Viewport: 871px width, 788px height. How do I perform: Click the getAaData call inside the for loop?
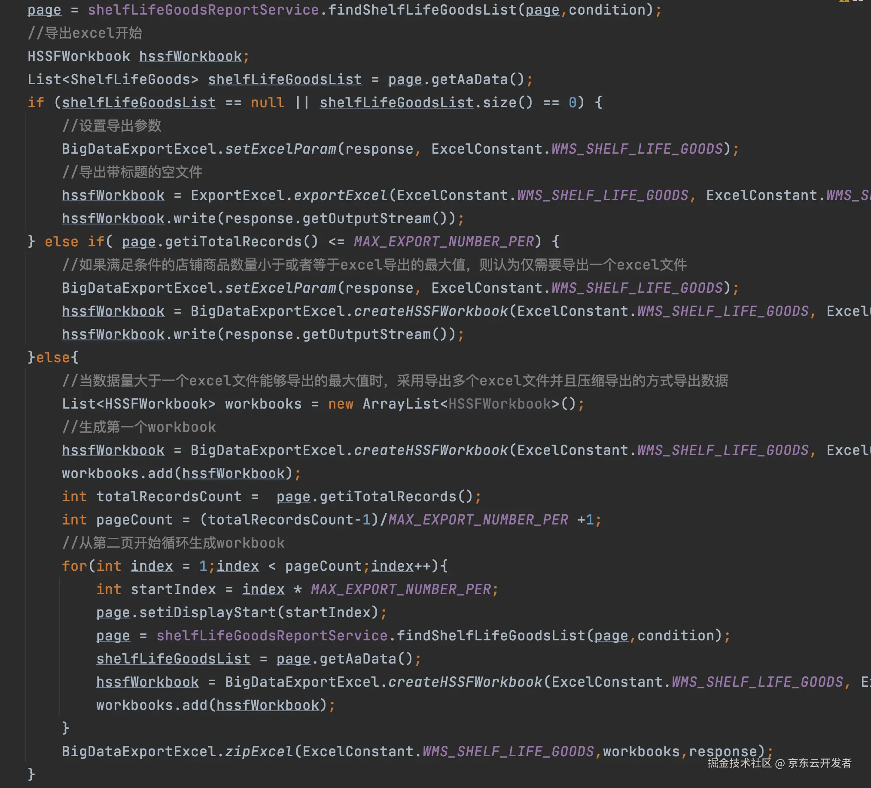357,659
